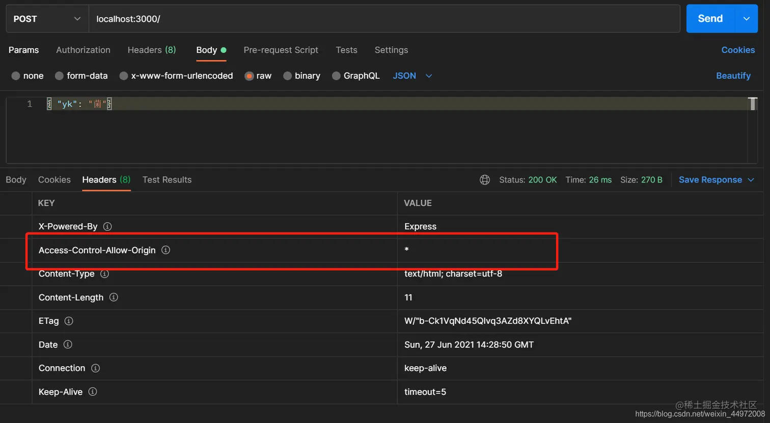Click the localhost:3000/ URL field
The width and height of the screenshot is (770, 423).
[384, 19]
